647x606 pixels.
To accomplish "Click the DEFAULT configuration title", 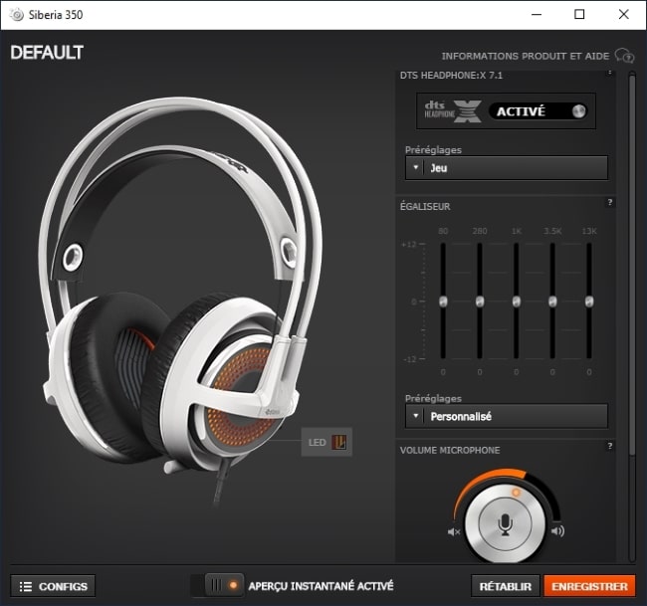I will [47, 53].
